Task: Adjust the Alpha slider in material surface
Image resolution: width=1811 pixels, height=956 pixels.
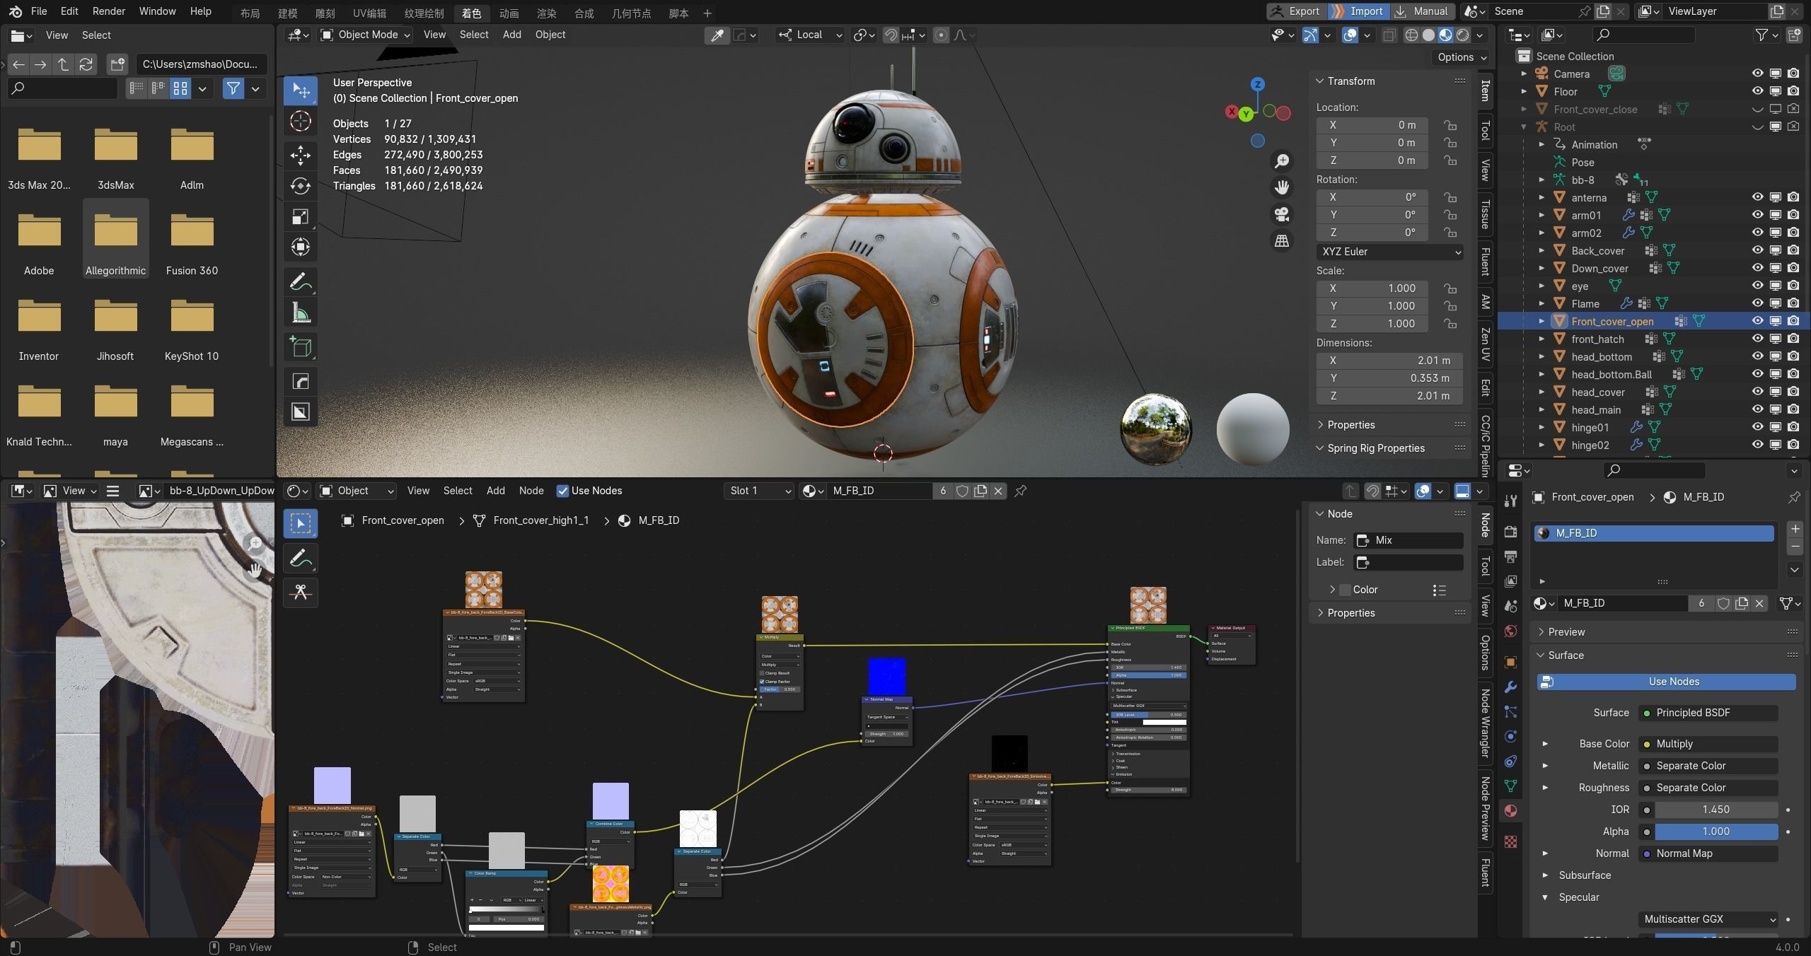Action: (1715, 832)
